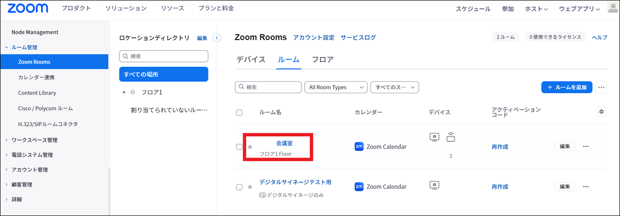The width and height of the screenshot is (620, 216).
Task: Open ヘルプ link
Action: 600,38
